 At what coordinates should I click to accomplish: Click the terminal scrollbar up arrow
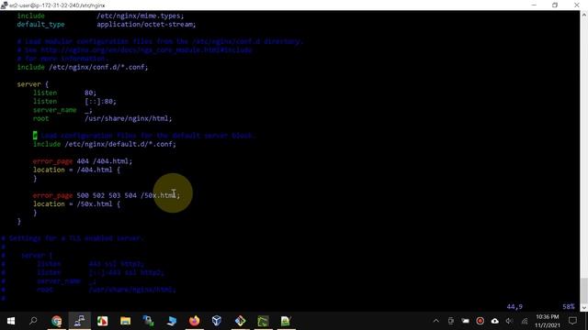[x=584, y=15]
